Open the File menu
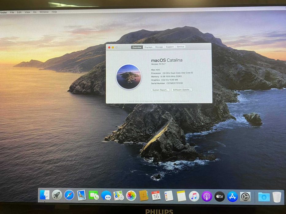Viewport: 286px width, 214px height. (12, 12)
